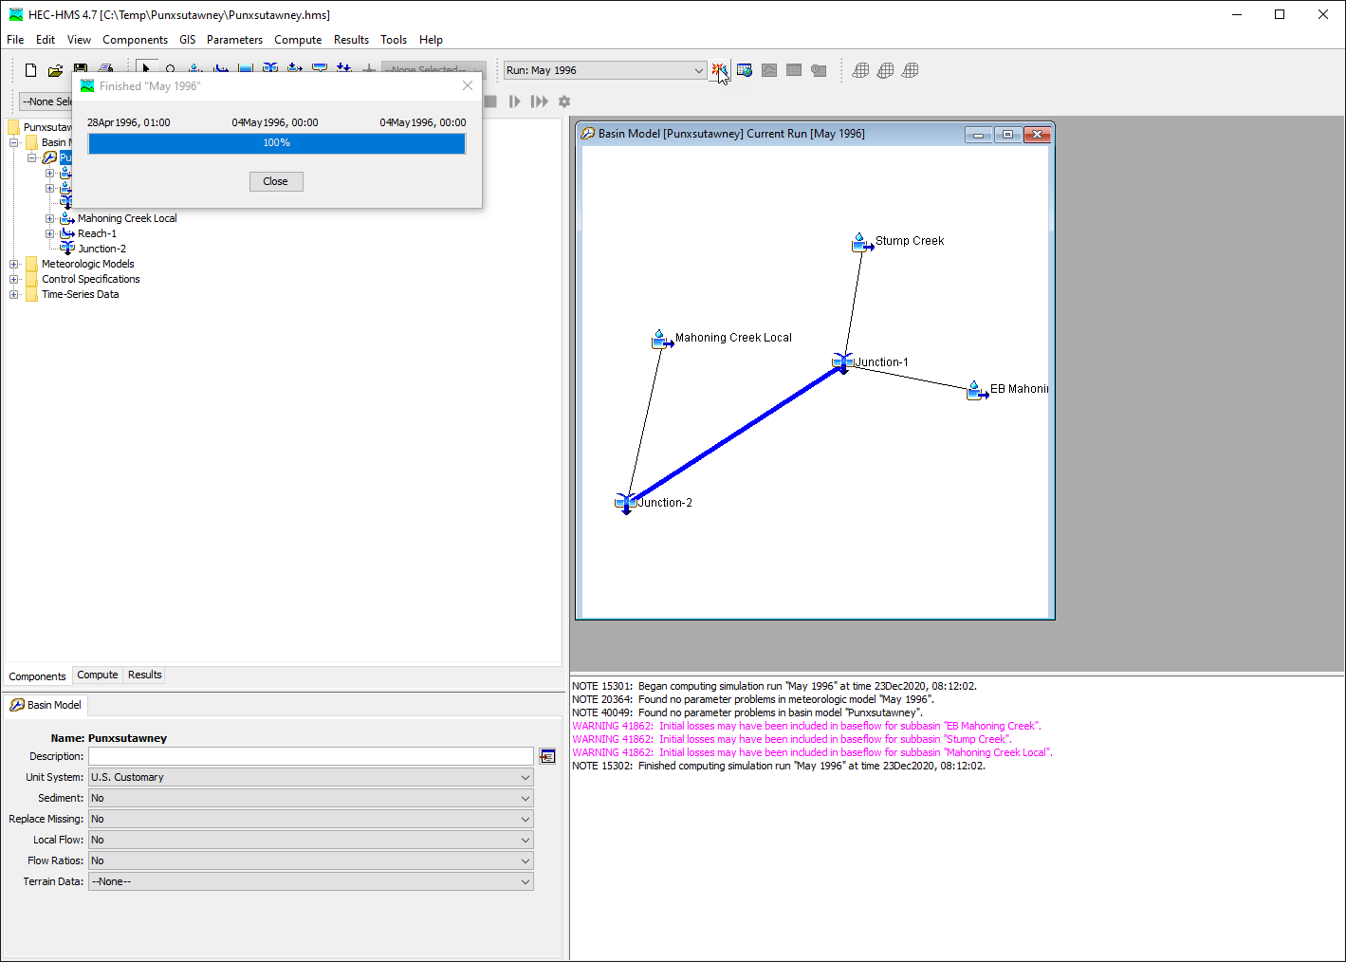The image size is (1346, 962).
Task: Click the Compute Current Run icon
Action: coord(720,70)
